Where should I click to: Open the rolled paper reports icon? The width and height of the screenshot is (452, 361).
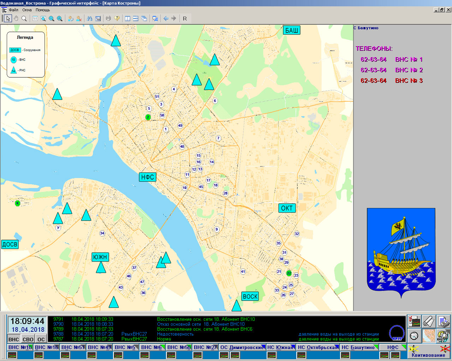429,322
